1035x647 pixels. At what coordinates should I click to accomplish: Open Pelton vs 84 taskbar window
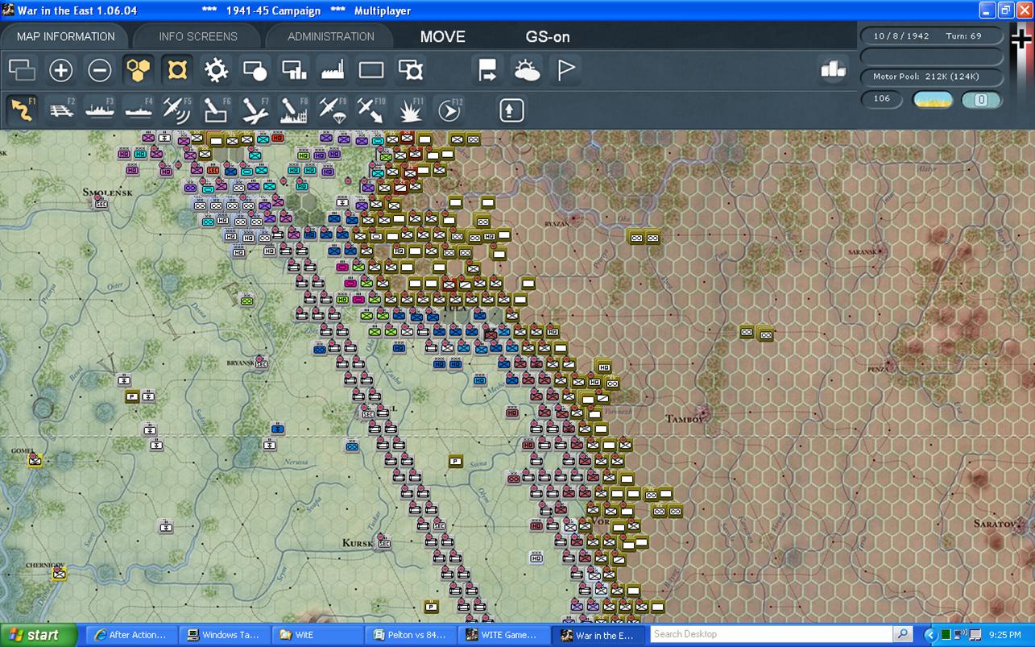(x=411, y=635)
